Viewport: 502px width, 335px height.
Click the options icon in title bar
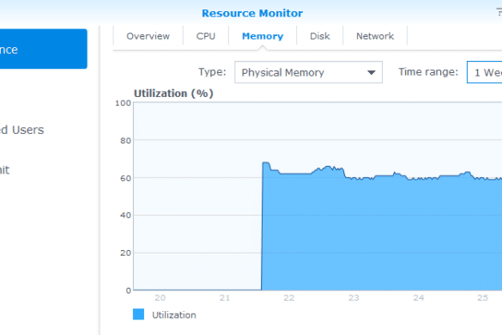click(499, 12)
